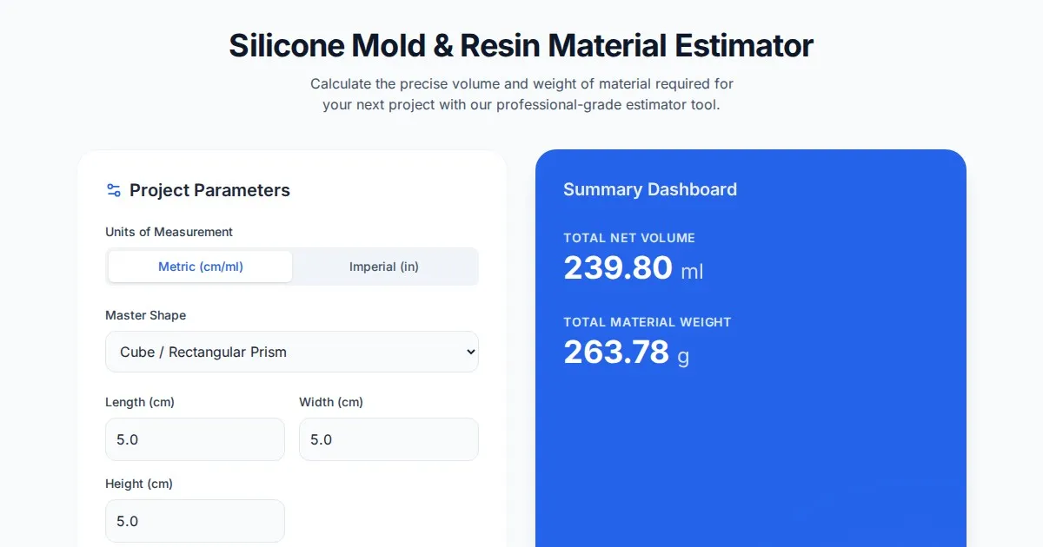
Task: Click the Total Net Volume caption
Action: click(x=629, y=238)
